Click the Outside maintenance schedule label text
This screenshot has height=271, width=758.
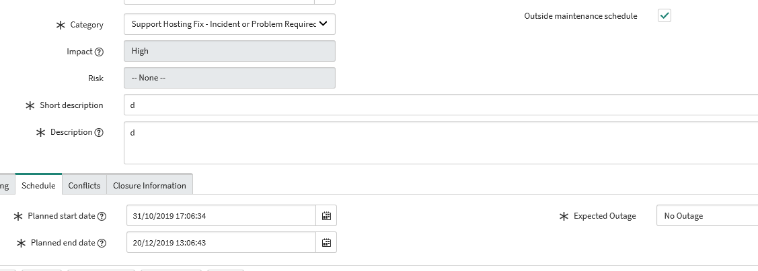click(580, 16)
